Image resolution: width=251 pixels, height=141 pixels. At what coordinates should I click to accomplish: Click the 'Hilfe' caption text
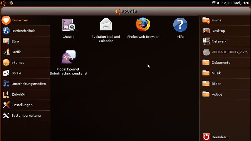pyautogui.click(x=180, y=37)
